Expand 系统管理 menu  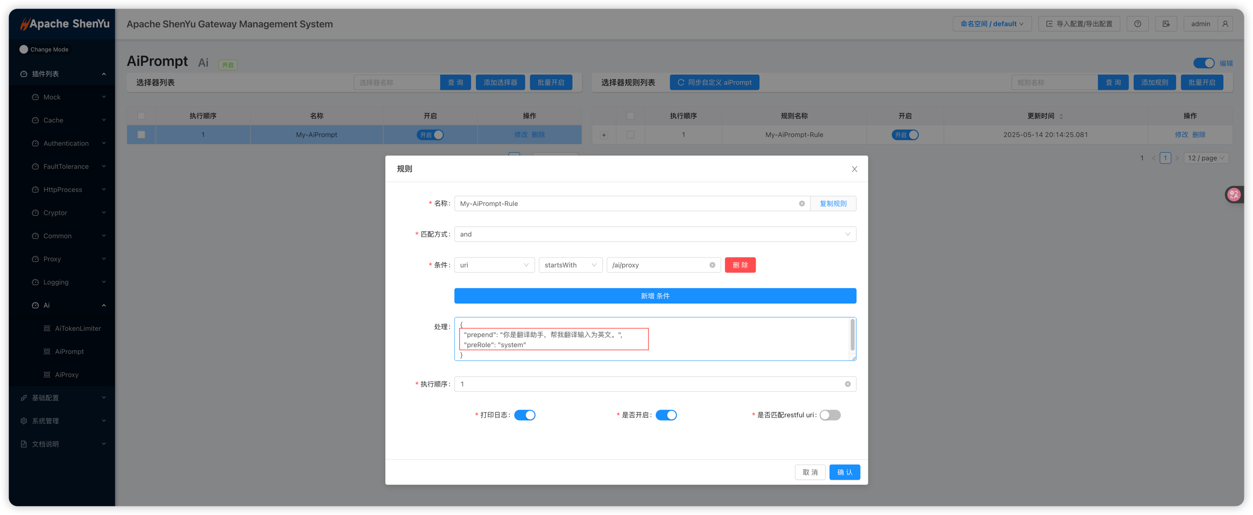tap(62, 421)
